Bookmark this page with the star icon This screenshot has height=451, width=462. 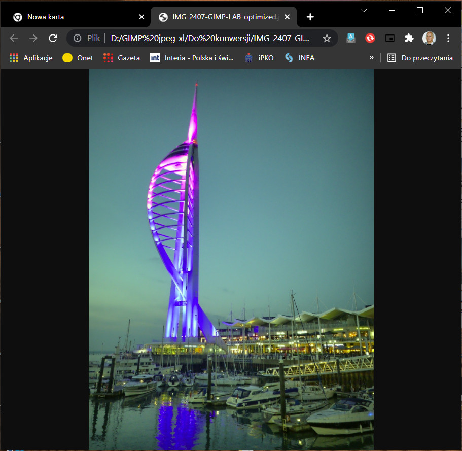click(x=327, y=38)
